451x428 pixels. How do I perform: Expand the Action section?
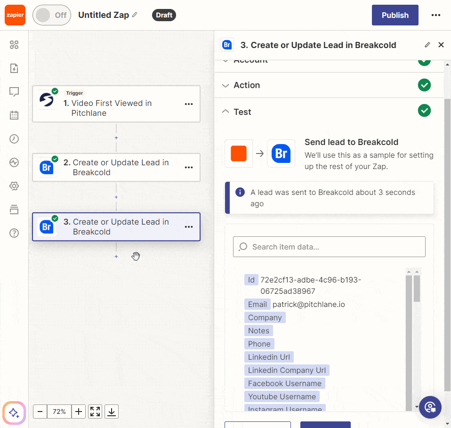(x=330, y=85)
